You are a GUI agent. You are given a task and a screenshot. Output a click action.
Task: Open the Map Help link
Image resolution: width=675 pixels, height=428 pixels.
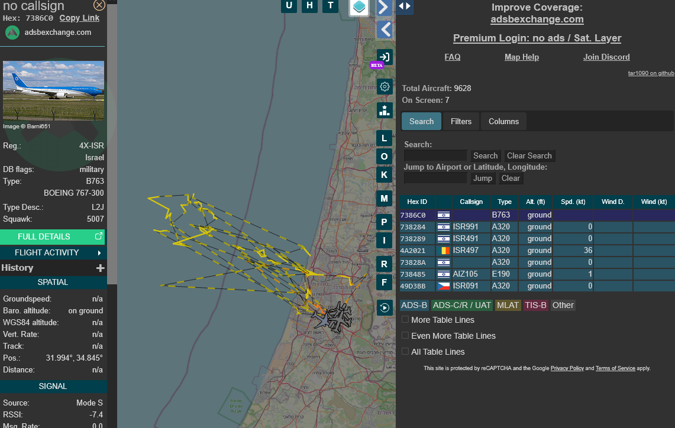pos(522,57)
